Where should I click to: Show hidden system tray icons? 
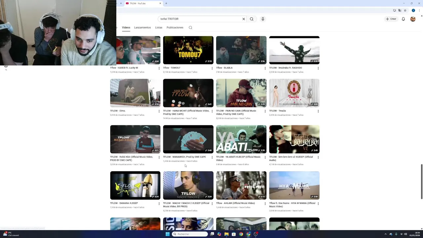[385, 234]
